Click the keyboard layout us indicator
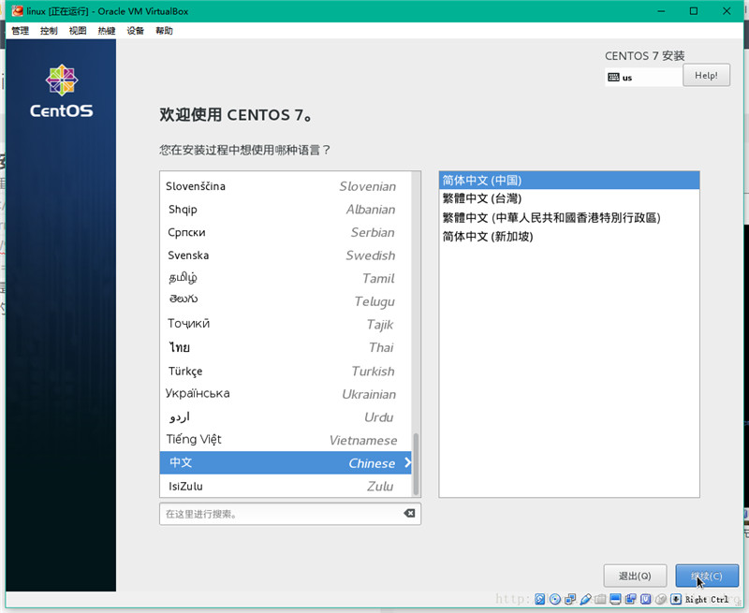This screenshot has width=749, height=613. click(643, 78)
